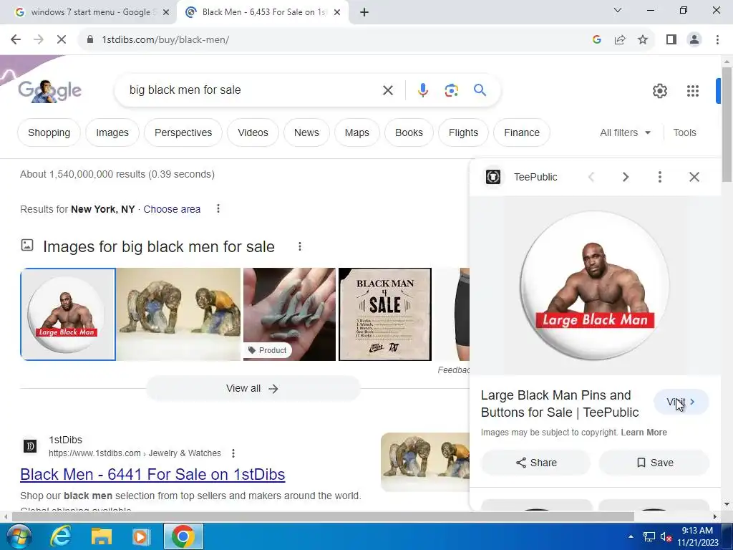Go to the next image in the preview panel

click(x=626, y=177)
